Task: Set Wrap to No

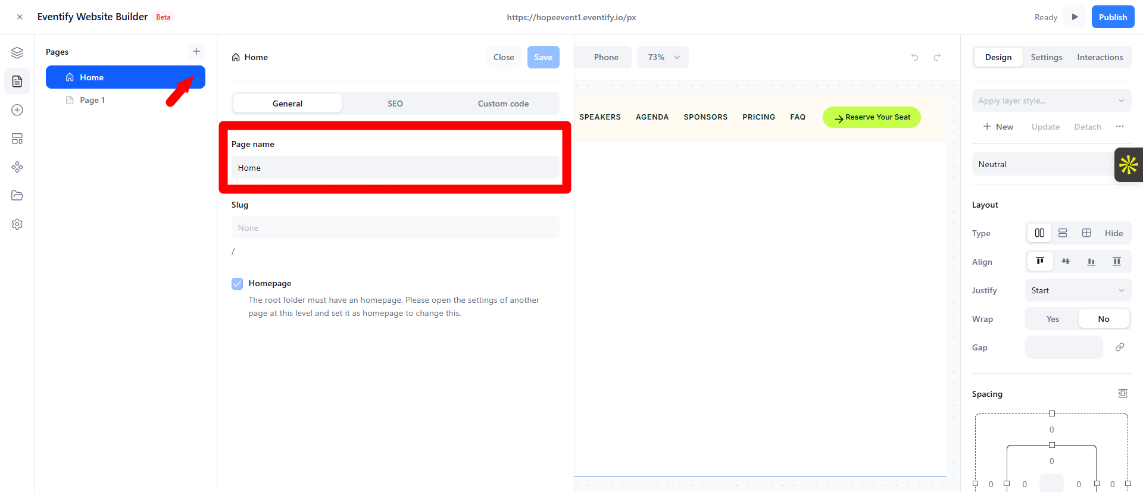Action: coord(1104,319)
